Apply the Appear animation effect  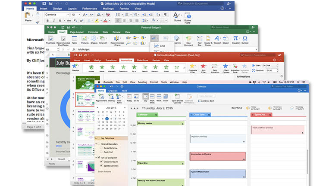[x=91, y=68]
